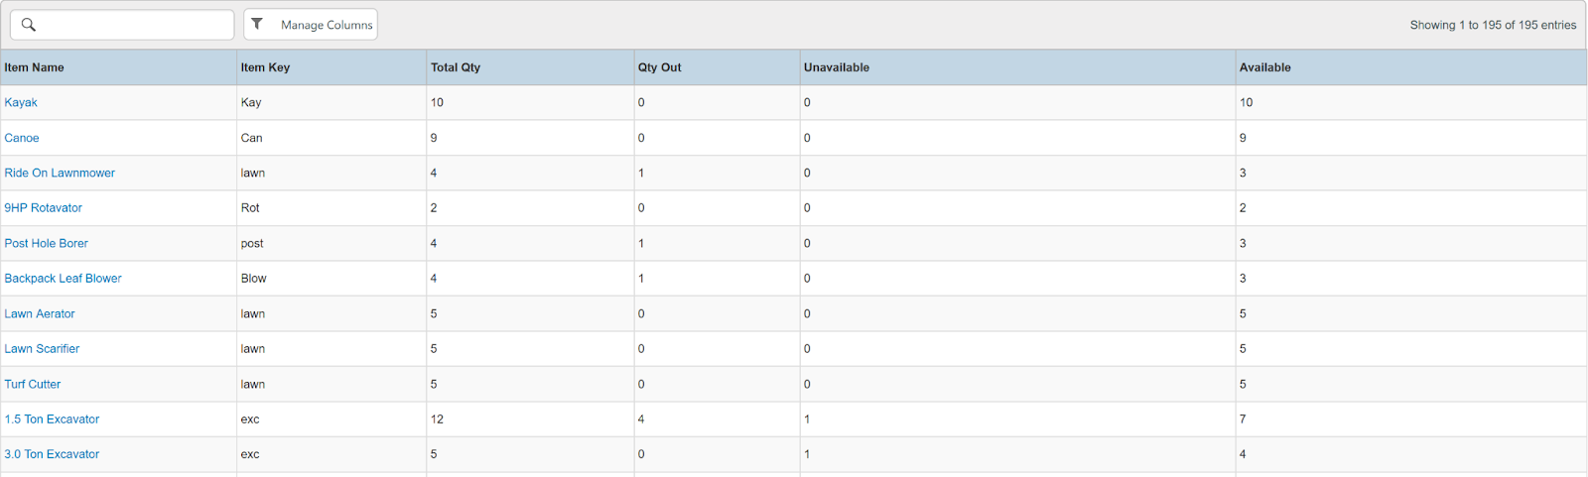The image size is (1588, 477).
Task: Open the Manage Columns button
Action: pyautogui.click(x=326, y=25)
